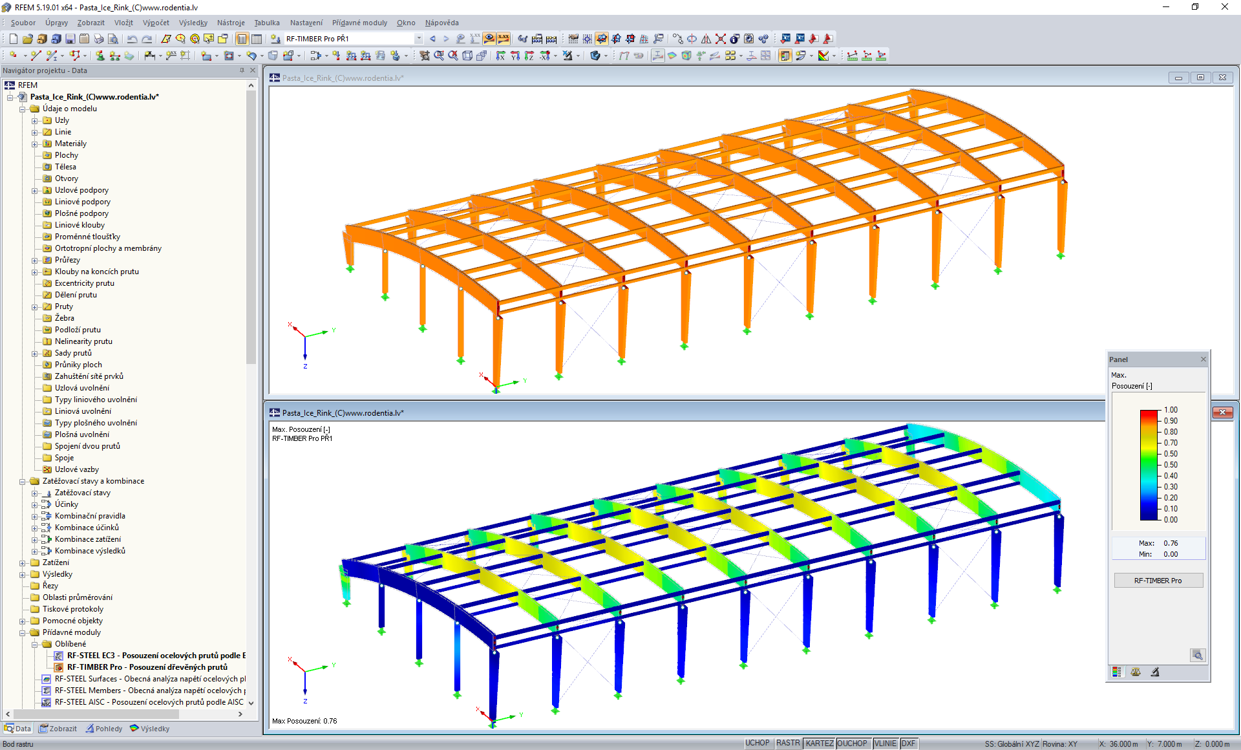Image resolution: width=1241 pixels, height=750 pixels.
Task: Toggle RASTR grid in the status bar
Action: pos(787,743)
